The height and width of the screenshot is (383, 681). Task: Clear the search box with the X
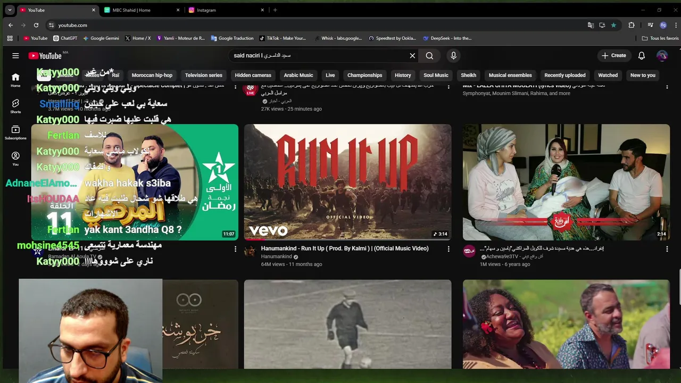pyautogui.click(x=412, y=55)
